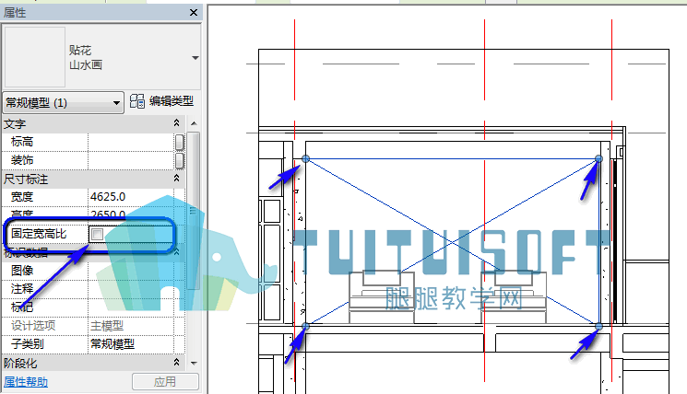Click the properties scrollbar down arrow

[x=194, y=363]
